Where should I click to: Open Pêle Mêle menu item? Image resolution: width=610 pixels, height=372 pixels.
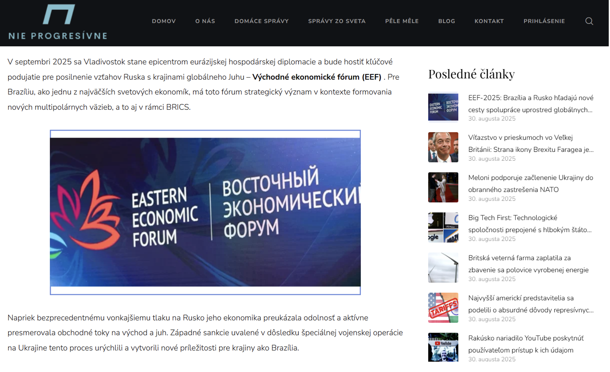click(x=402, y=21)
